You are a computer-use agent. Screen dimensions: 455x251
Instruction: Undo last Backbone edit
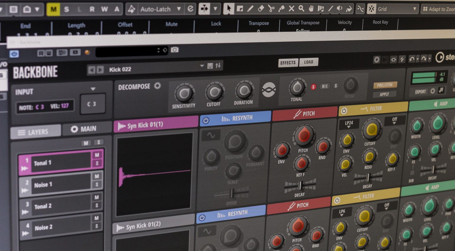(x=412, y=59)
